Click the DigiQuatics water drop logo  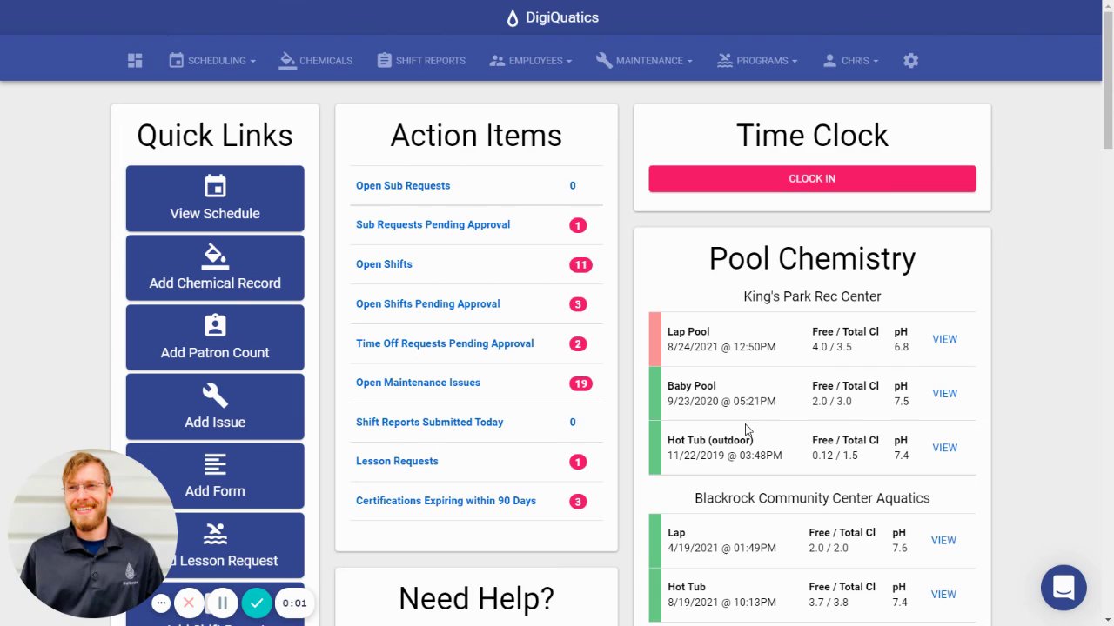coord(513,17)
